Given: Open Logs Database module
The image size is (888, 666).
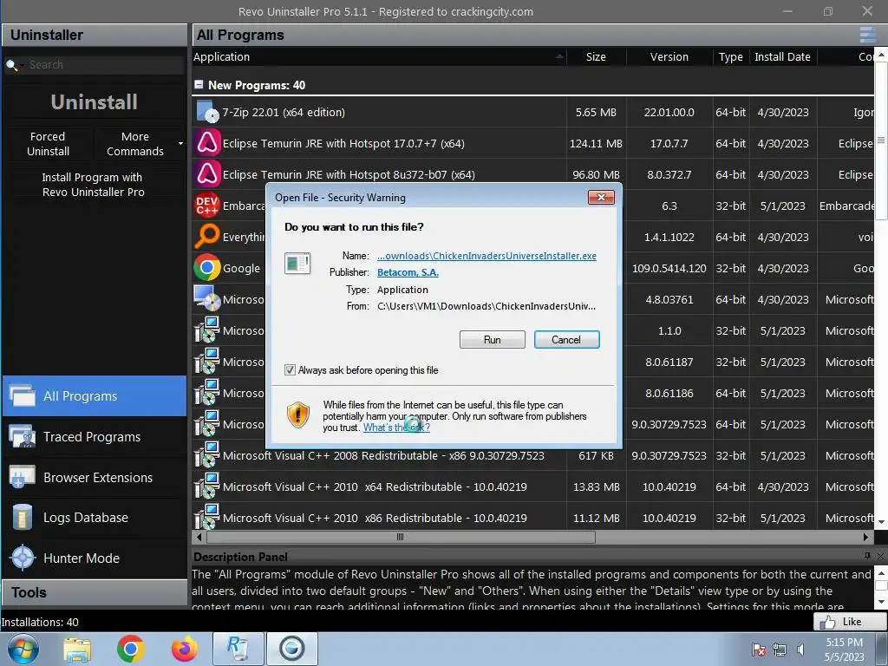Looking at the screenshot, I should pyautogui.click(x=95, y=518).
